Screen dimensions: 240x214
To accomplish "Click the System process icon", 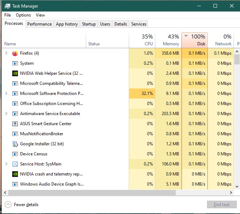I will coord(15,63).
